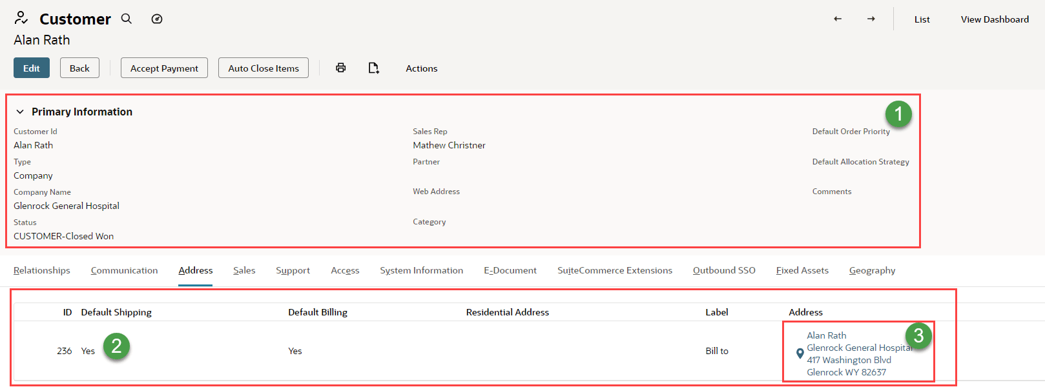Go to previous record with left arrow
The height and width of the screenshot is (387, 1045).
click(838, 19)
